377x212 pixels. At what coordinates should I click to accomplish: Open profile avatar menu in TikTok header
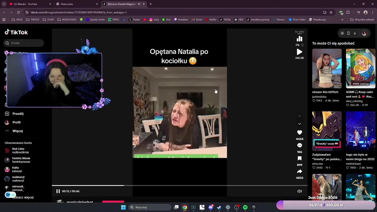point(364,33)
